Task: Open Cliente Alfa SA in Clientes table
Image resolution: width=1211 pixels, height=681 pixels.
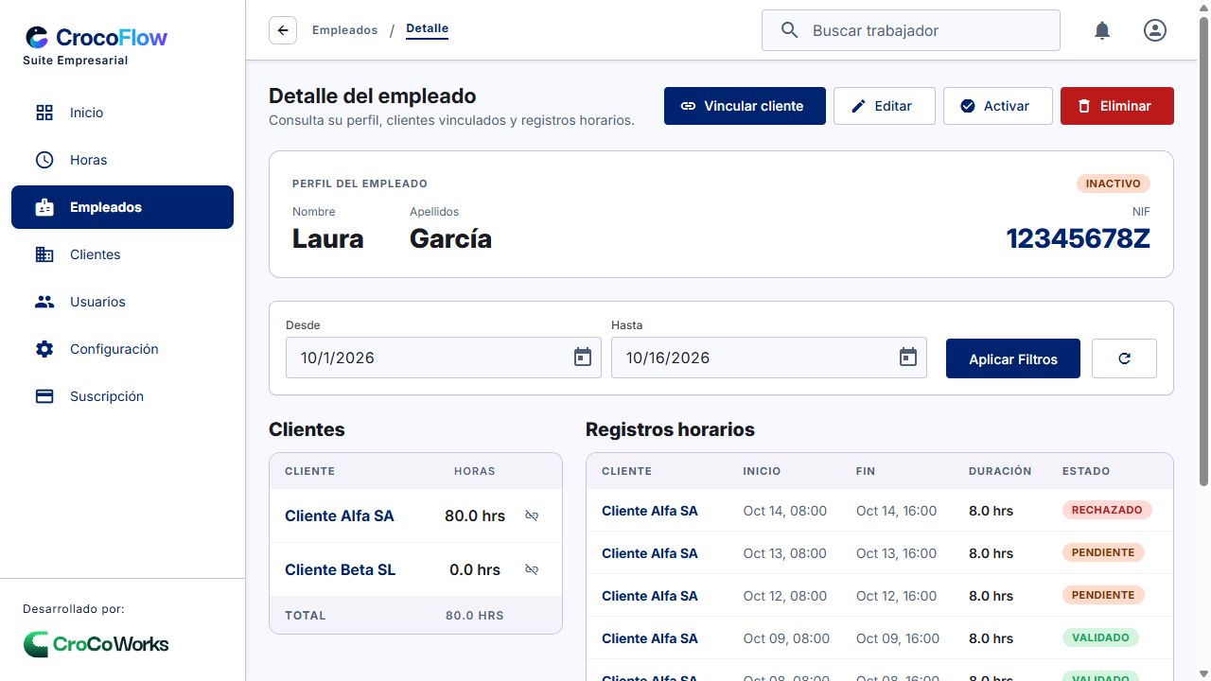Action: (340, 515)
